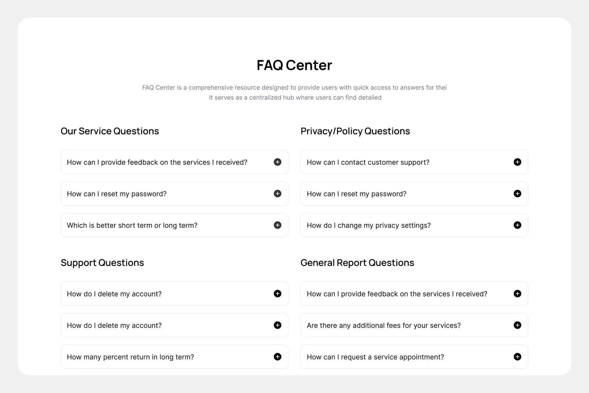Click plus icon for 'How can I request a service appointment?'
Screen dimensions: 589x393
click(517, 357)
